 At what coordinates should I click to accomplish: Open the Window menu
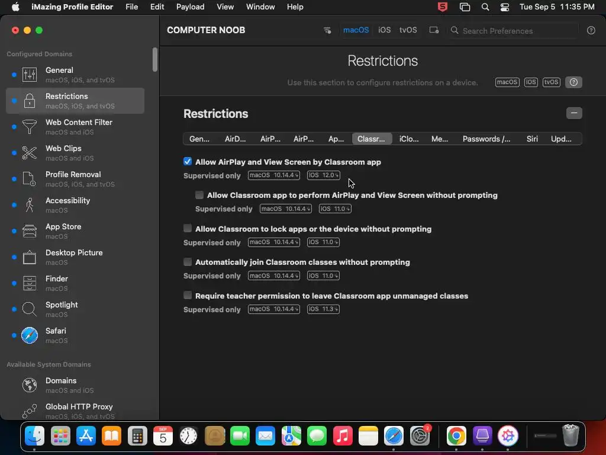point(260,7)
